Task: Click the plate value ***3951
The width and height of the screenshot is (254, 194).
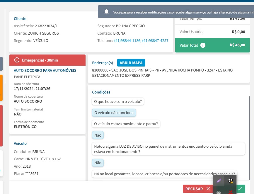Action: point(32,173)
